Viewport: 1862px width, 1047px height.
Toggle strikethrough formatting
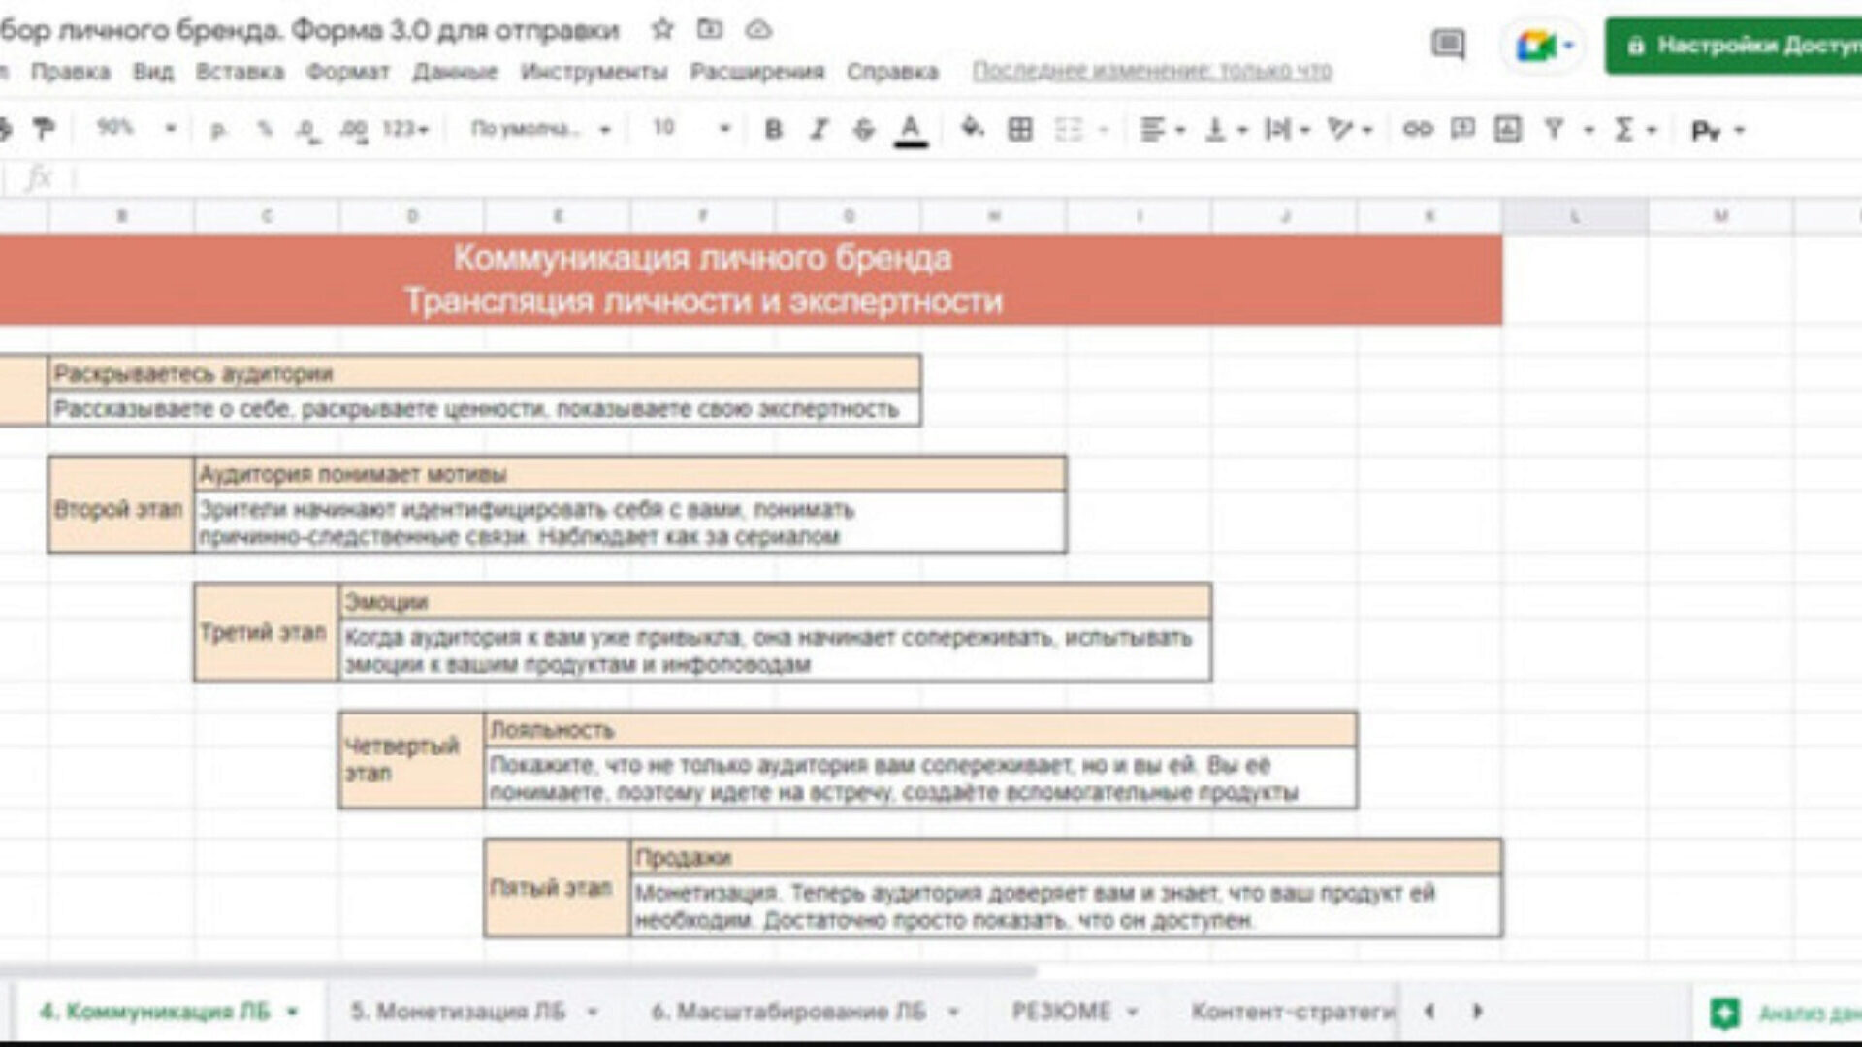tap(863, 129)
